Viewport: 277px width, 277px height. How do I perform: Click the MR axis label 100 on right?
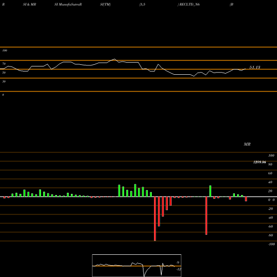[x=271, y=156]
